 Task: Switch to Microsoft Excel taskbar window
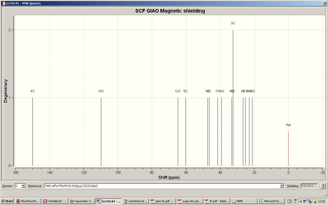click(x=271, y=201)
